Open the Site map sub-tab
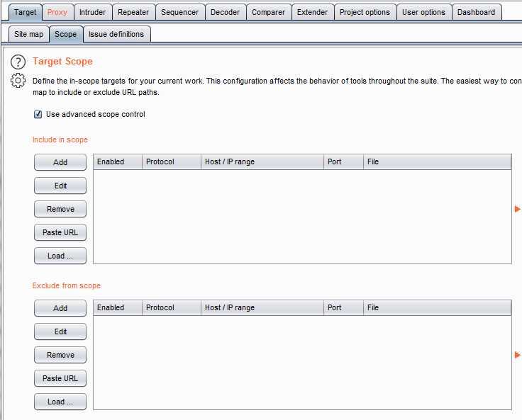 [28, 34]
